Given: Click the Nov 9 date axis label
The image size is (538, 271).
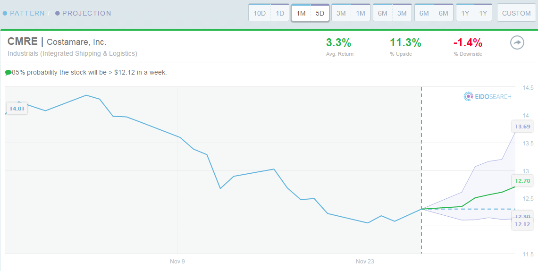Looking at the screenshot, I should [177, 262].
